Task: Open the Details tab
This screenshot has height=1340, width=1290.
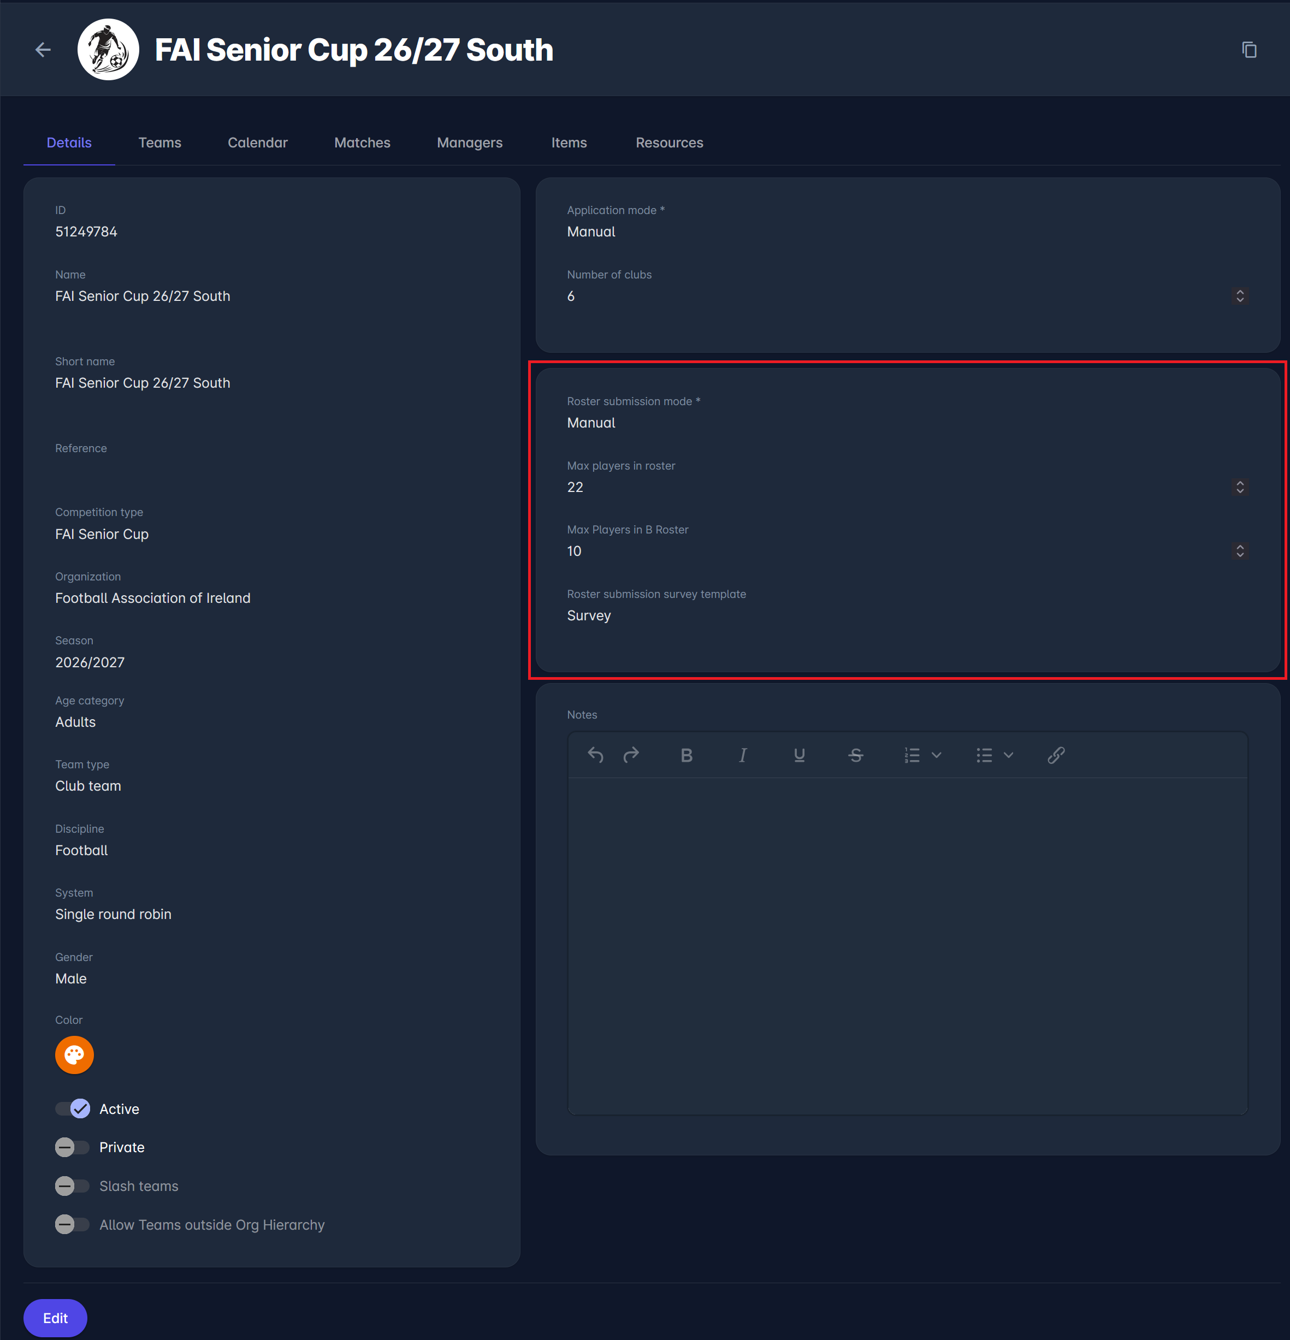Action: point(69,142)
